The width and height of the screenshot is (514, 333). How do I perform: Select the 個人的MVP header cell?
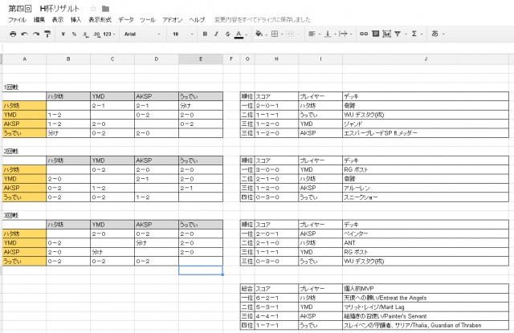pos(426,289)
